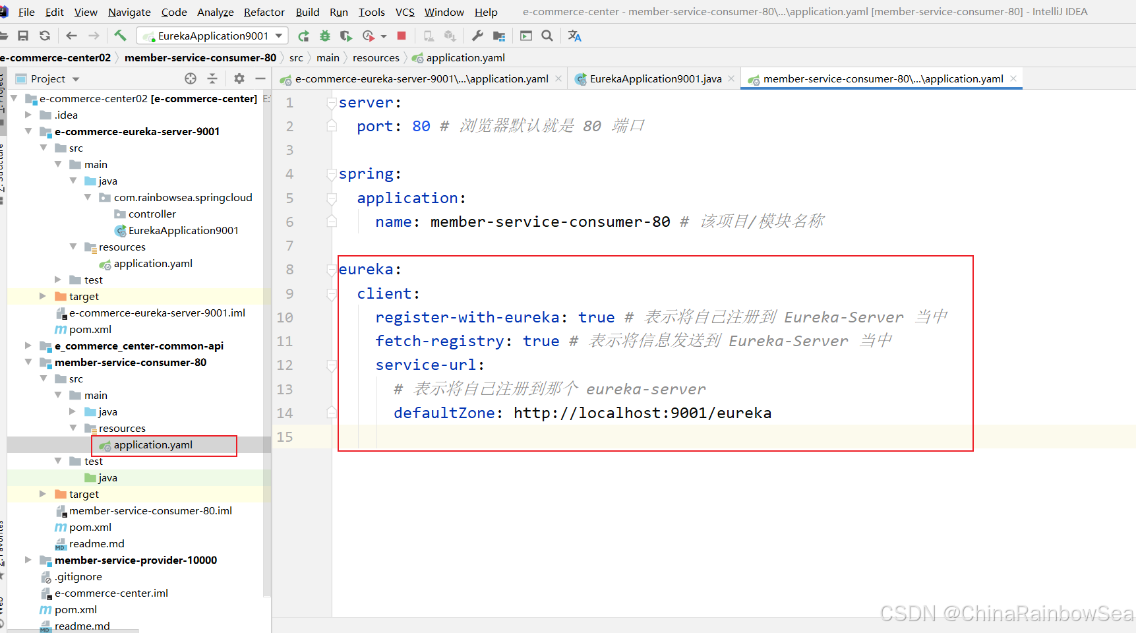Screen dimensions: 1136x633
Task: Click line number 14 in the gutter
Action: click(x=285, y=413)
